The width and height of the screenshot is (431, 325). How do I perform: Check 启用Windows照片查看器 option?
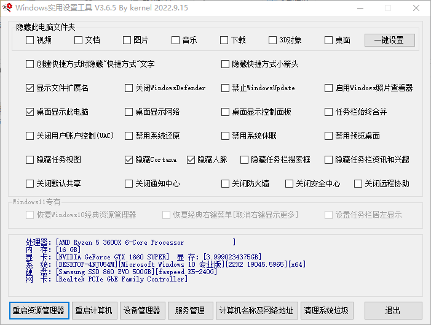[328, 88]
